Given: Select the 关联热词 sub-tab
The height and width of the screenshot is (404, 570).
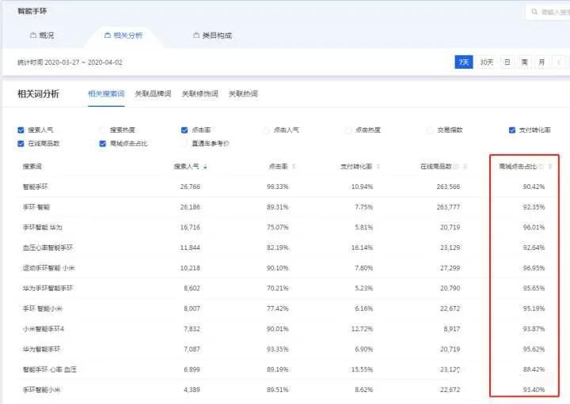Looking at the screenshot, I should tap(243, 93).
